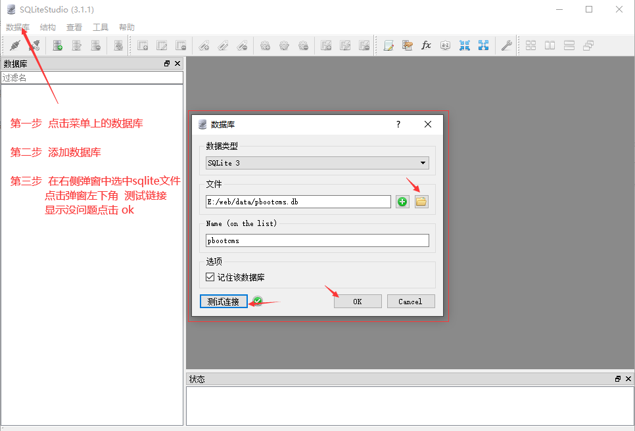Toggle the 记住该数据库 checkbox
This screenshot has width=635, height=431.
(x=210, y=277)
